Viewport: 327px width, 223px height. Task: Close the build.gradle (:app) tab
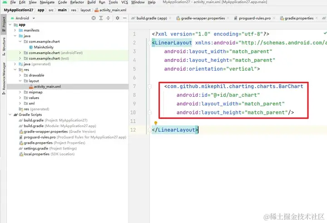(170, 18)
